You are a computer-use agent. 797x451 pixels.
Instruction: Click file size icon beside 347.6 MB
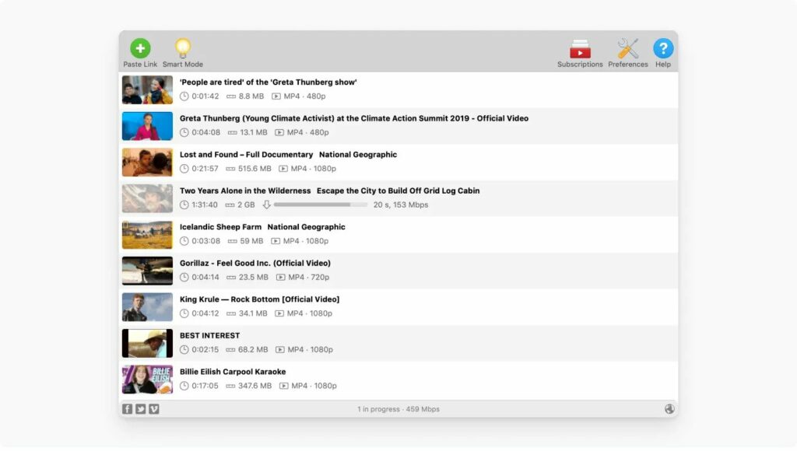coord(230,386)
